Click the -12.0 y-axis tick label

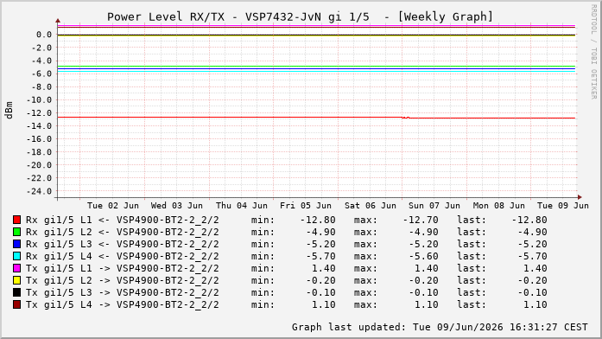[x=39, y=113]
